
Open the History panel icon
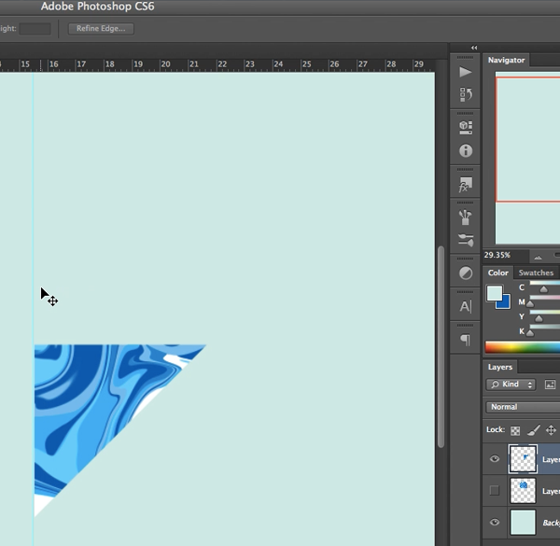point(466,94)
